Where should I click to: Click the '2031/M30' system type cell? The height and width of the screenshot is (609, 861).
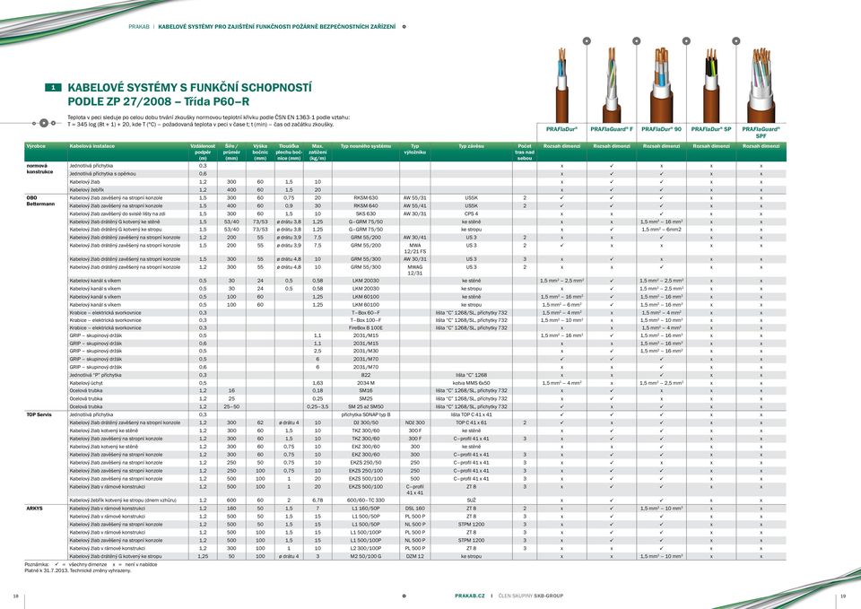click(x=366, y=351)
